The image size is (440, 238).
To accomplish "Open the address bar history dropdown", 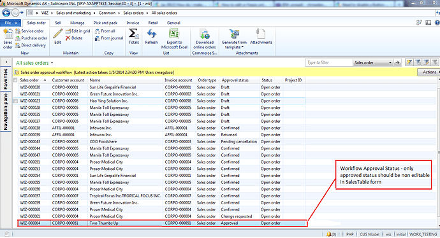I will tap(22, 13).
